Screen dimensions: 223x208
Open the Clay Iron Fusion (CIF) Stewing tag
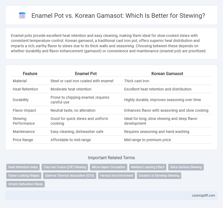tap(65, 167)
